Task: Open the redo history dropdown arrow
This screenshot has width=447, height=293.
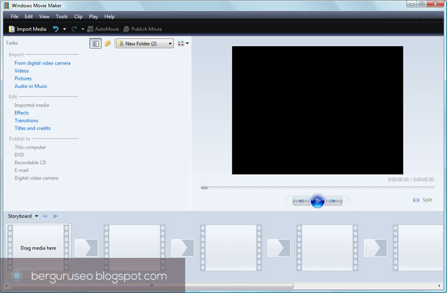Action: click(82, 29)
